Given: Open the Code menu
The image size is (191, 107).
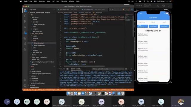Looking at the screenshot, I should click(26, 1).
